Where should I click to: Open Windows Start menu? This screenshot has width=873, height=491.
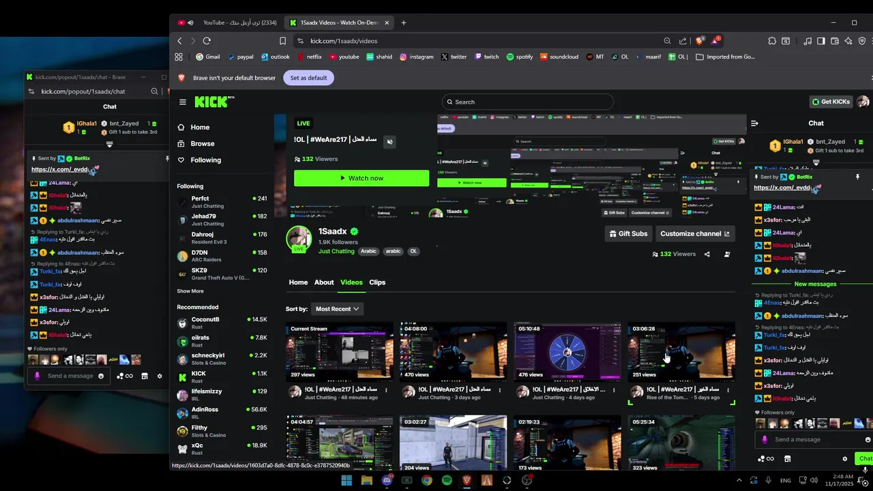(x=346, y=480)
